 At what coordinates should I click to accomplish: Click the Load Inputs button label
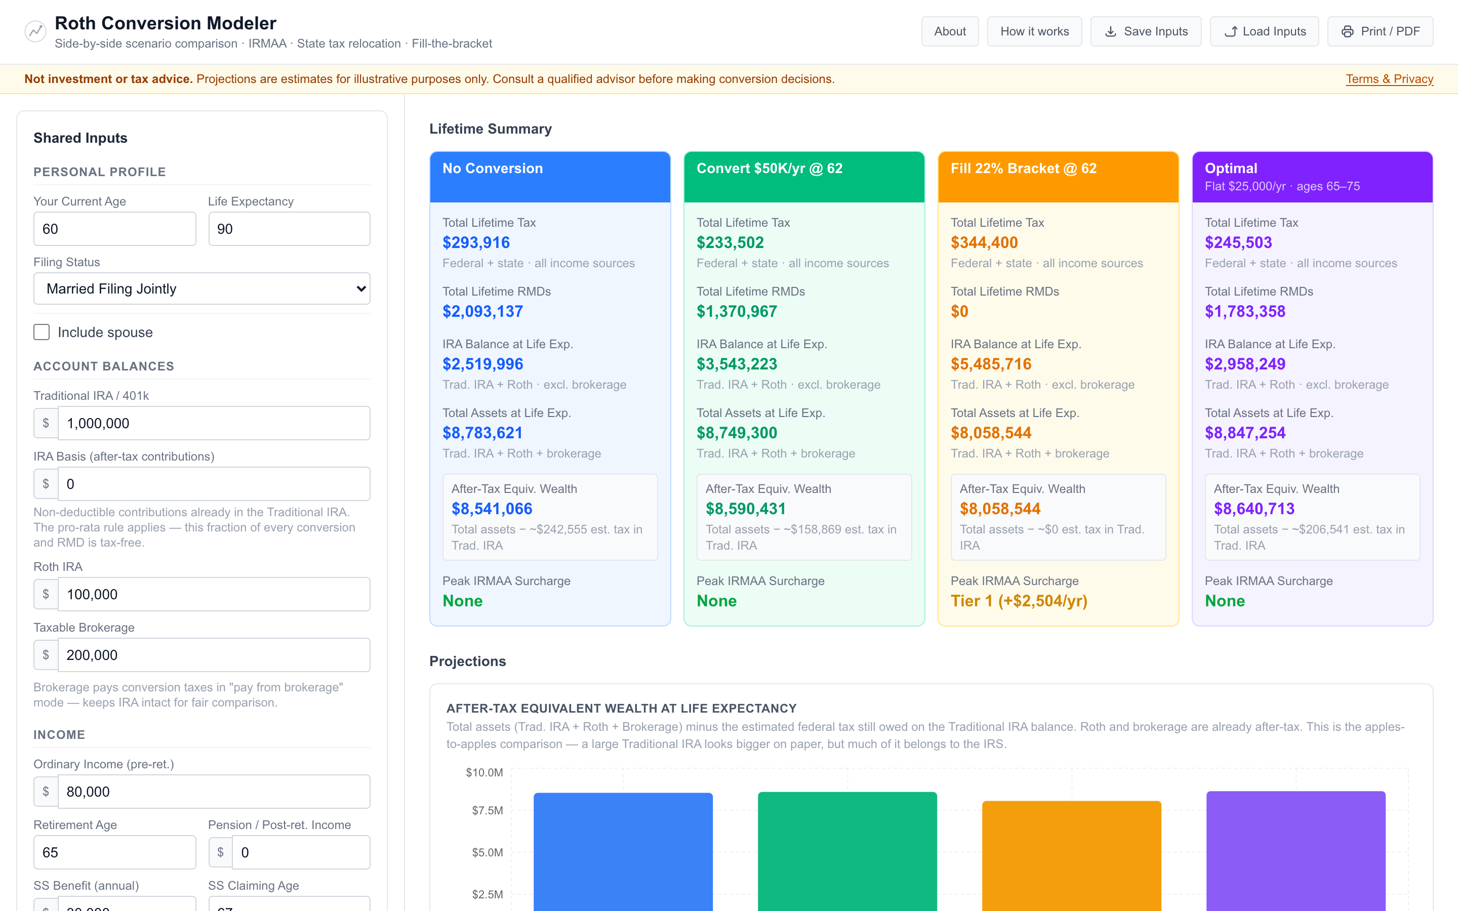click(1274, 31)
